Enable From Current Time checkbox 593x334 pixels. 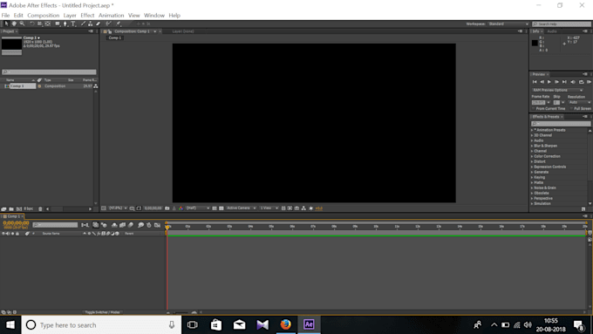click(534, 108)
